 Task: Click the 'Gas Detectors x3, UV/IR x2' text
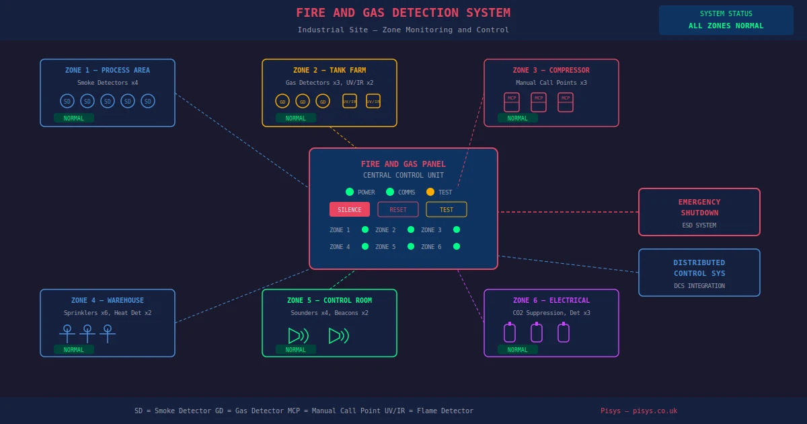point(330,83)
